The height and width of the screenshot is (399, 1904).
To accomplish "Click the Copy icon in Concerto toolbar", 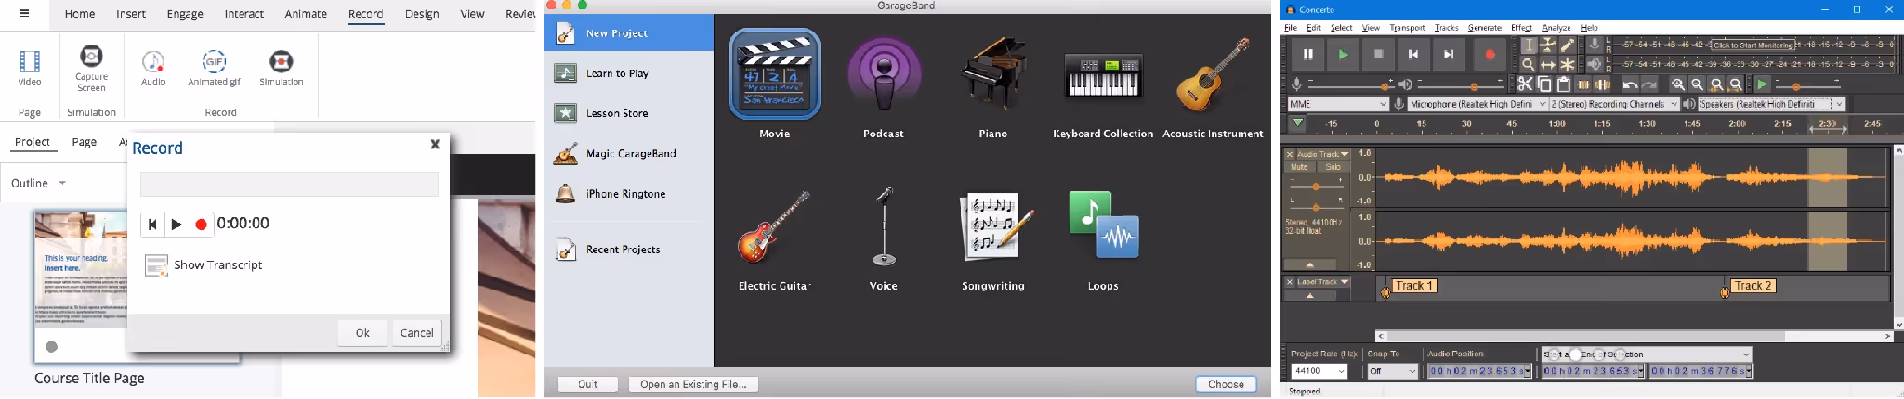I will (1544, 84).
